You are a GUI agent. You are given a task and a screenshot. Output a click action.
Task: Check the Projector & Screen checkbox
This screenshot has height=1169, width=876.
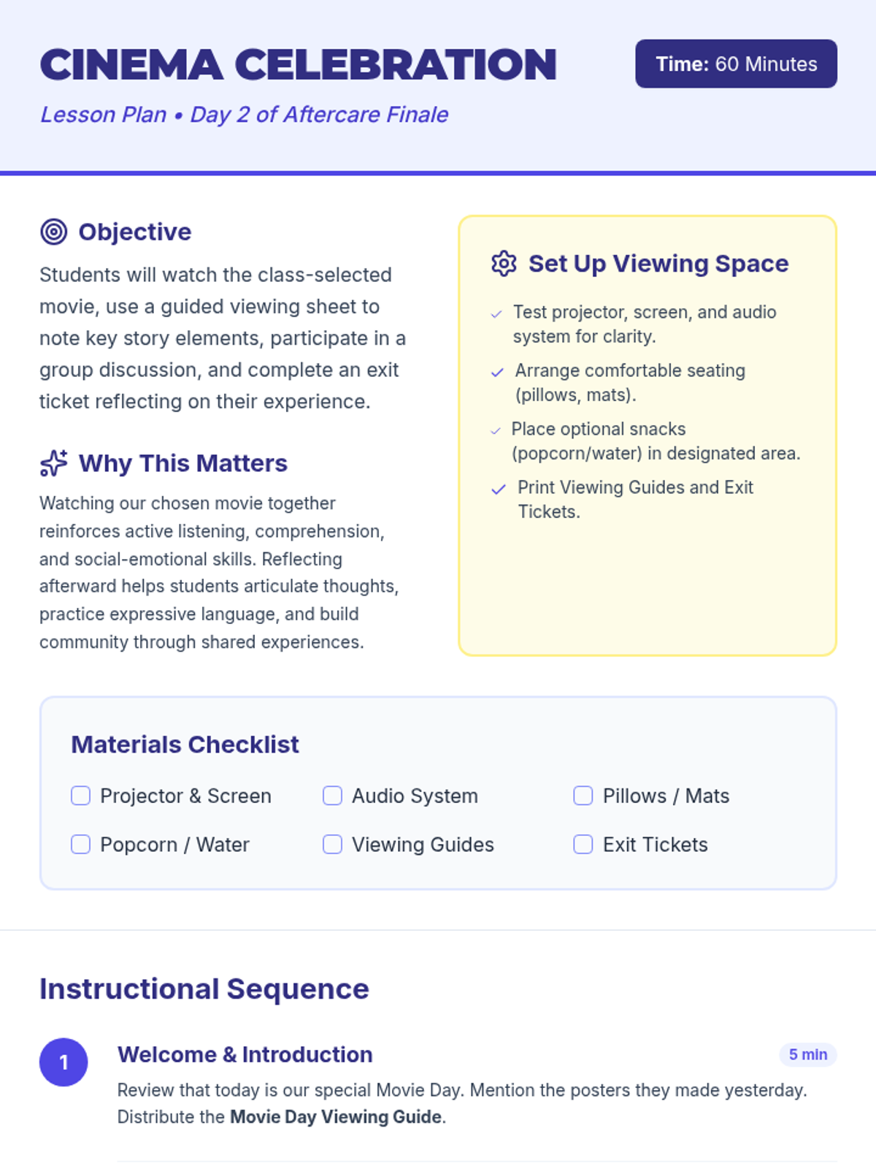[x=80, y=796]
